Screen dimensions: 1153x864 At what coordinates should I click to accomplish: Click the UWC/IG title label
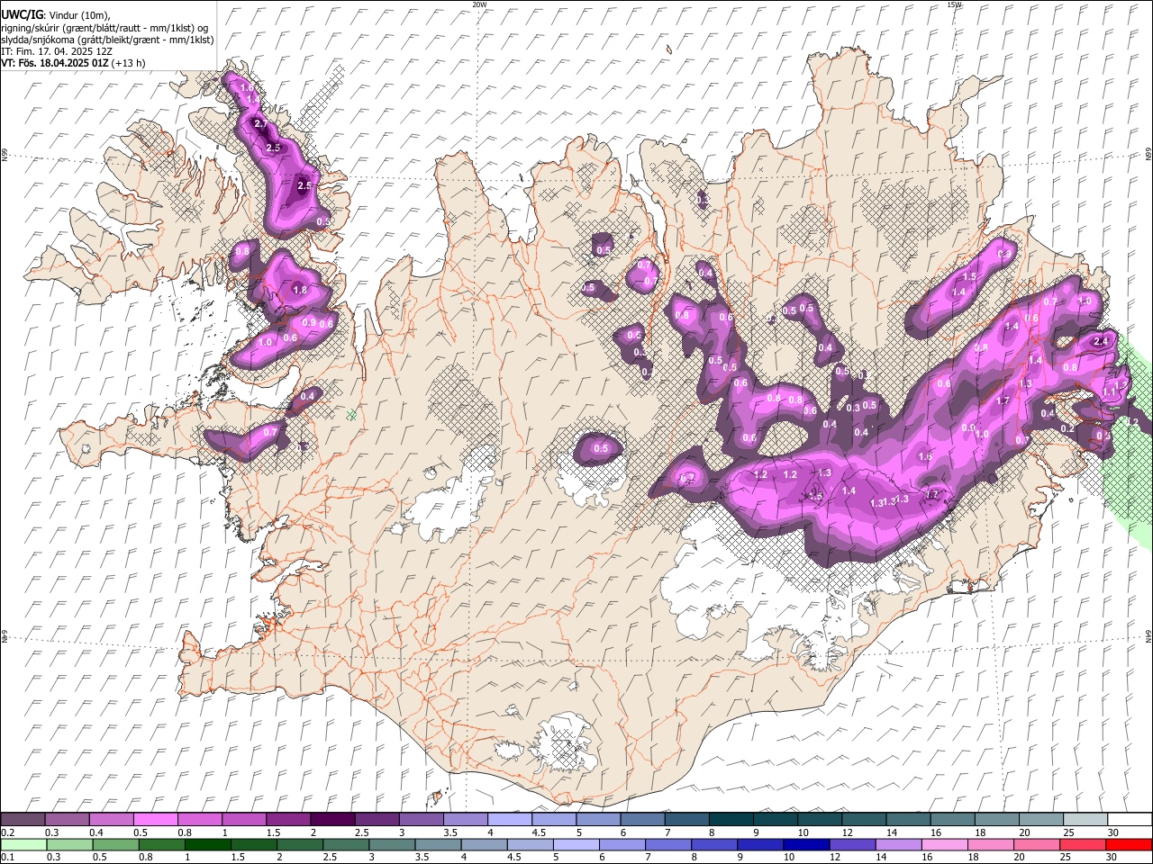[22, 13]
